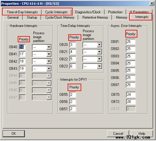
Task: Expand OB40 process image partition dropdown
Action: [49, 47]
